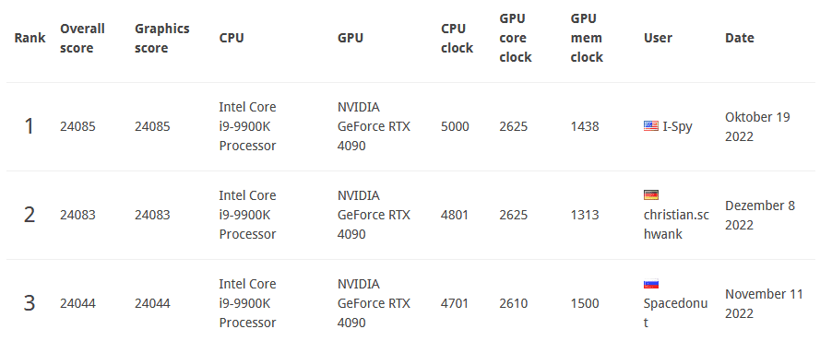
Task: Click the GPU core clock header
Action: [516, 38]
